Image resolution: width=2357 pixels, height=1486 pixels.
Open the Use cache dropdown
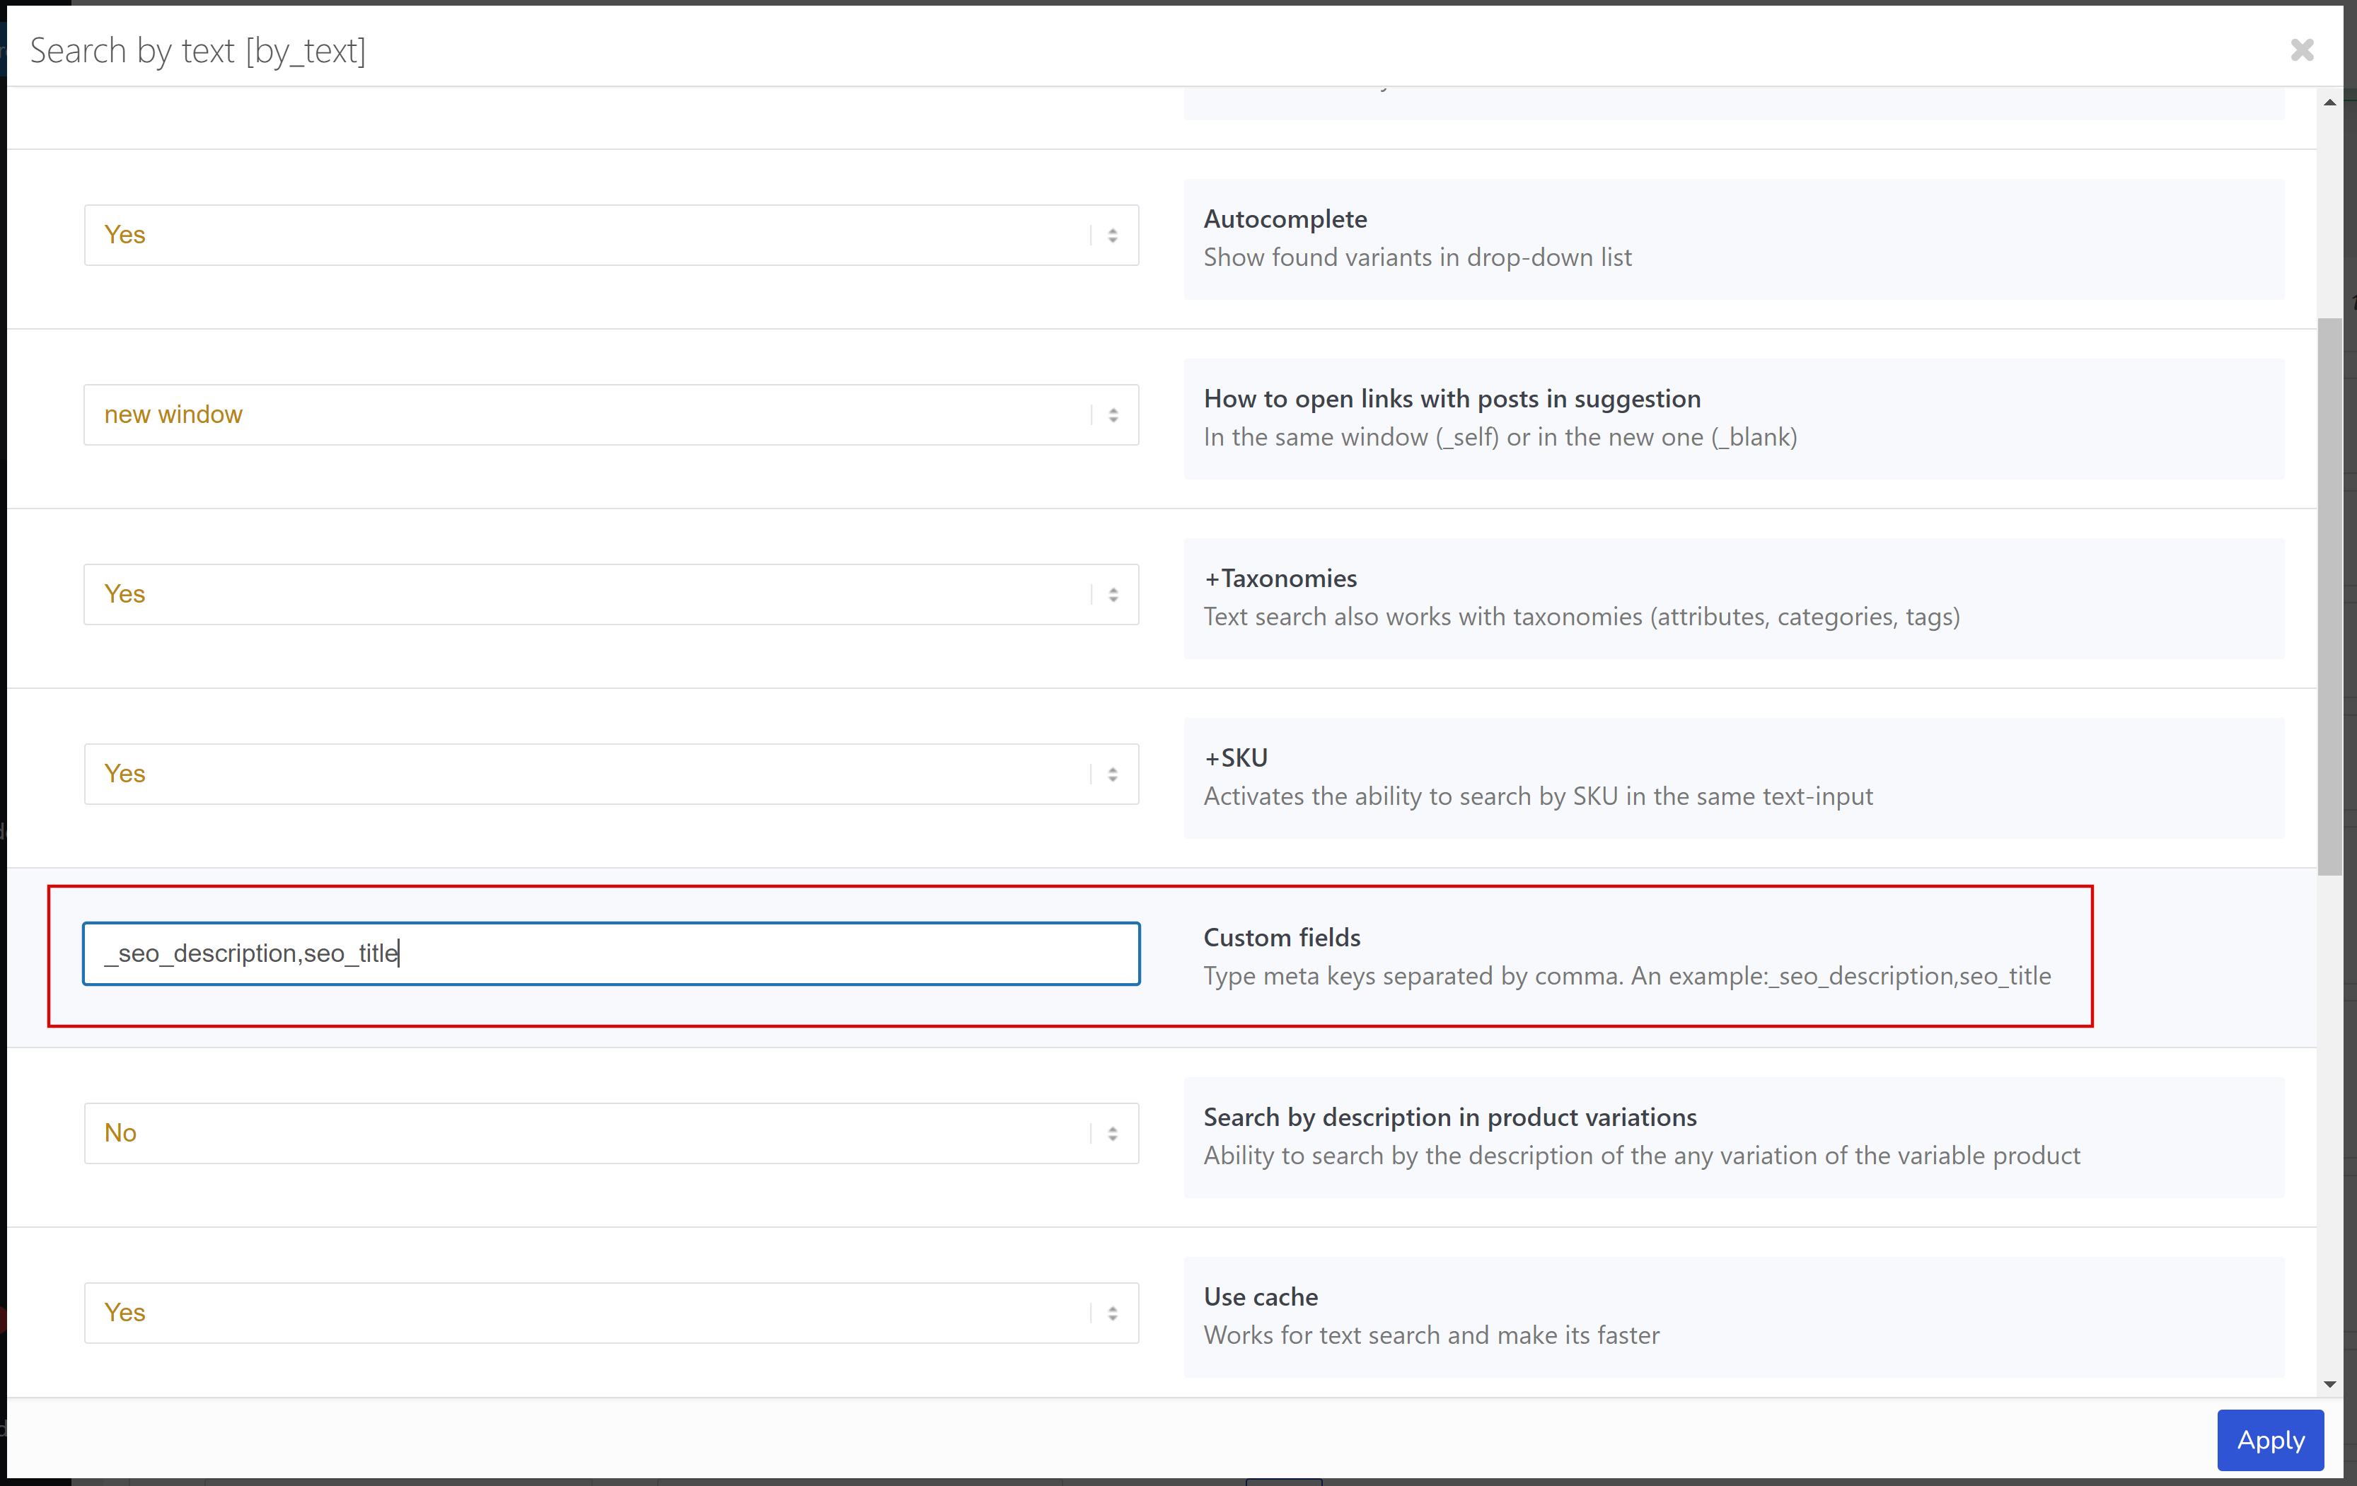coord(610,1313)
